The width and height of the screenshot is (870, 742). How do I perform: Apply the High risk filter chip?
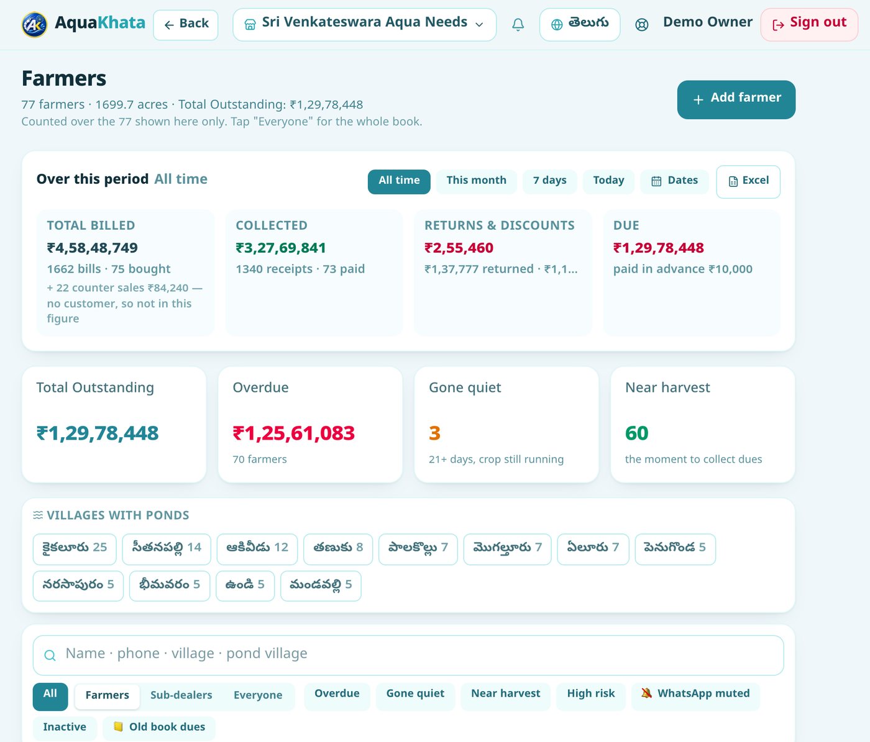click(x=591, y=695)
